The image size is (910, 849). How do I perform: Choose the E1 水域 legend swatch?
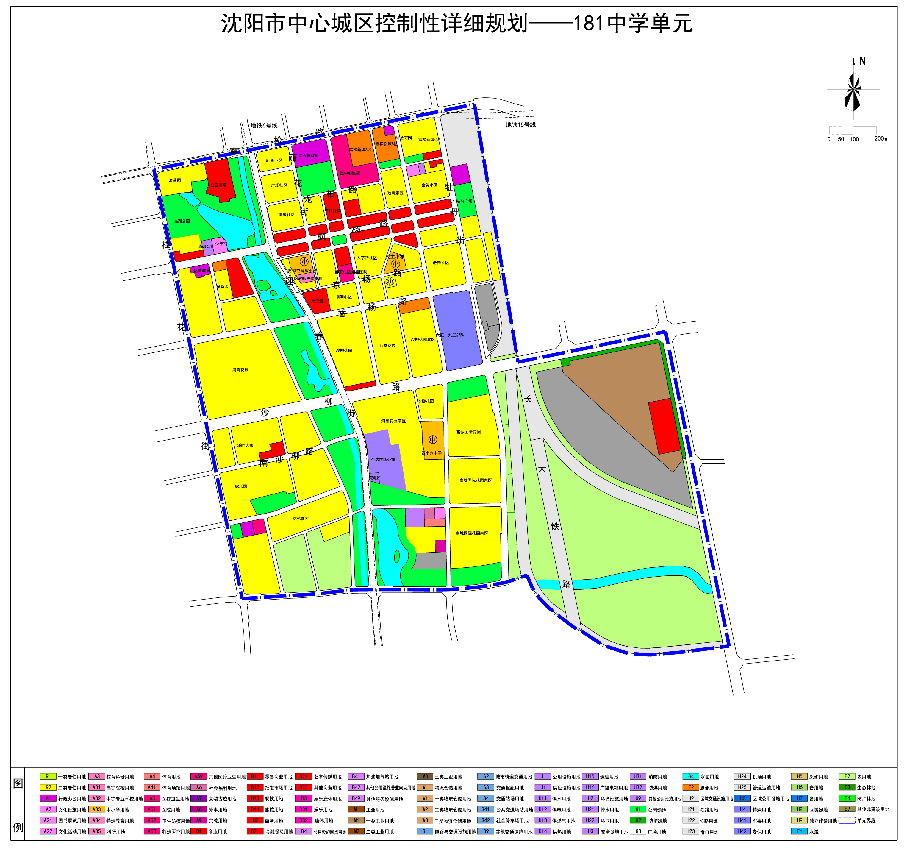[799, 831]
